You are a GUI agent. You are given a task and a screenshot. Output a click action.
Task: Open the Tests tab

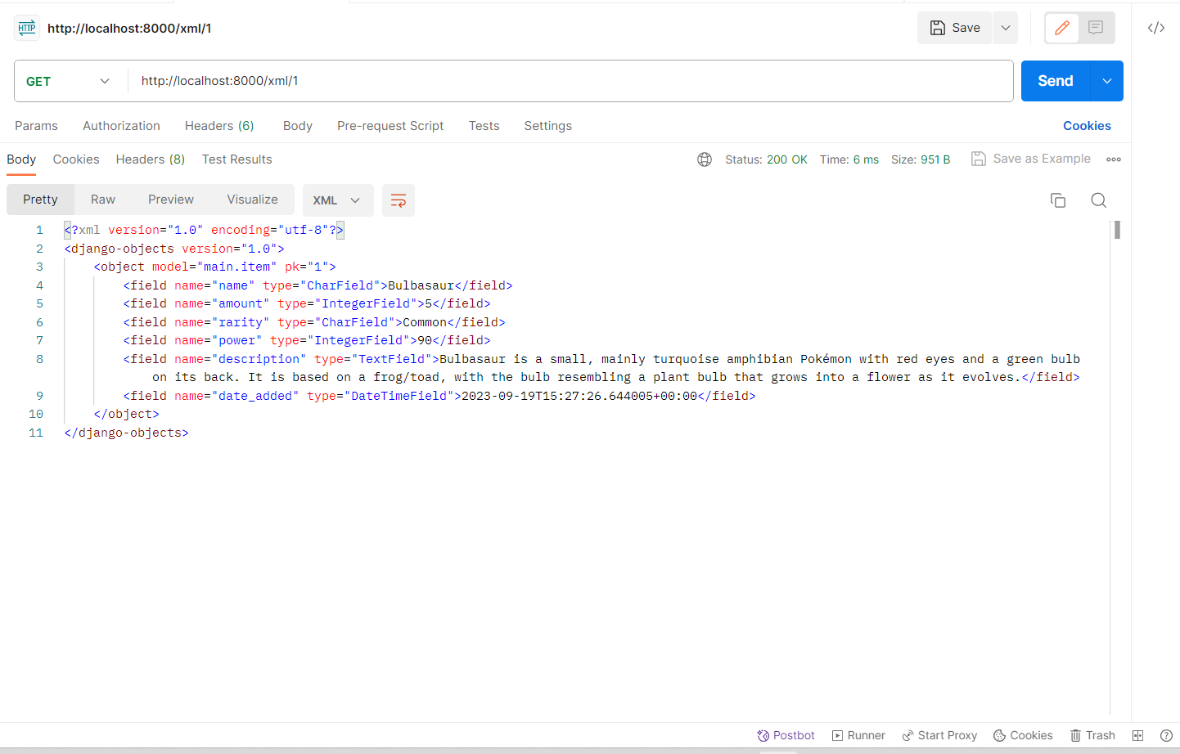tap(484, 126)
